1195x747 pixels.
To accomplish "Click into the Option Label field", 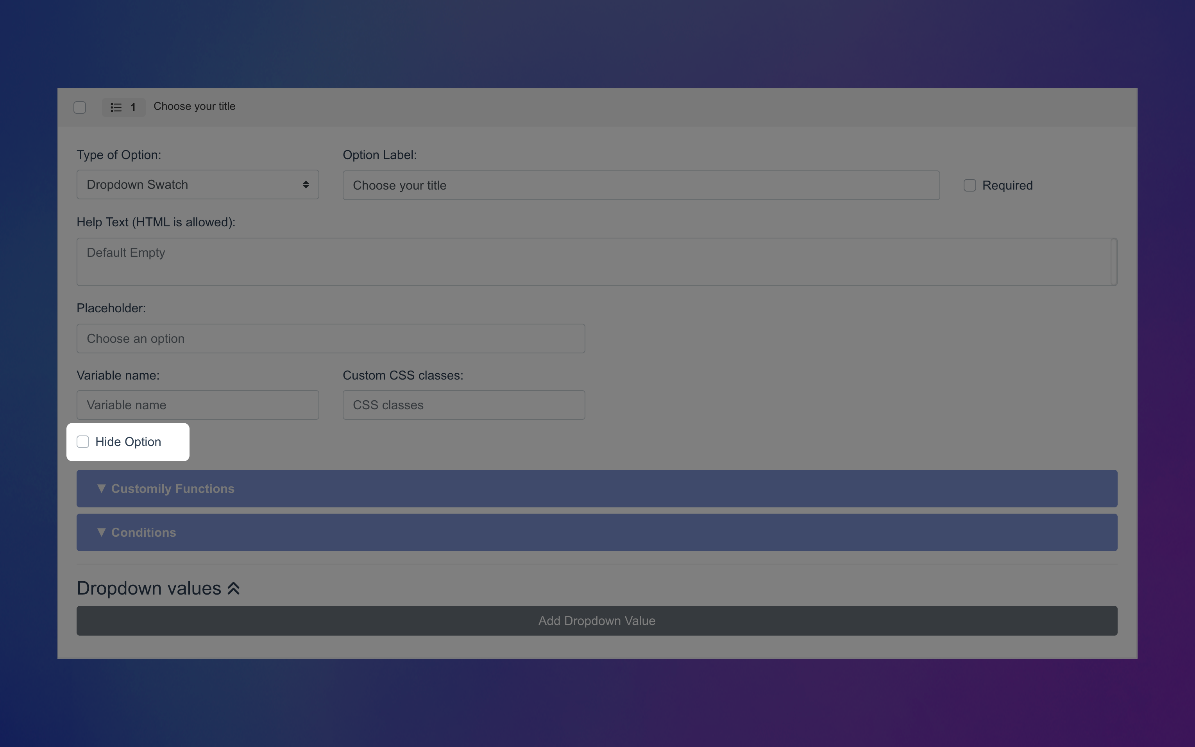I will point(640,185).
